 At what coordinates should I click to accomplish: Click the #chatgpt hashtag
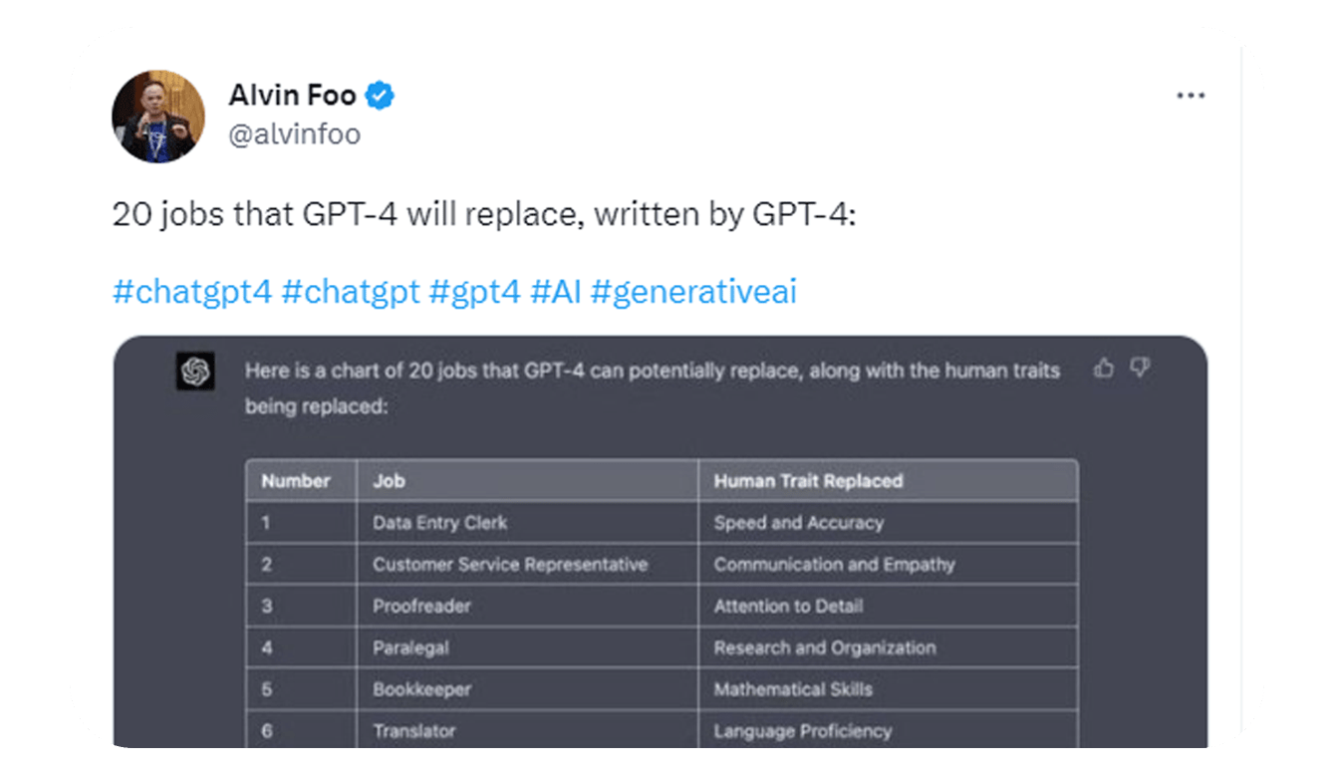pos(351,292)
